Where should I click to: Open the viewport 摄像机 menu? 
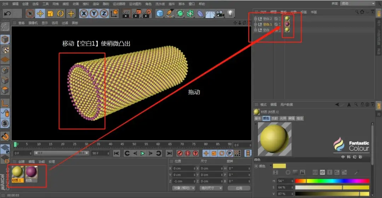pyautogui.click(x=33, y=23)
